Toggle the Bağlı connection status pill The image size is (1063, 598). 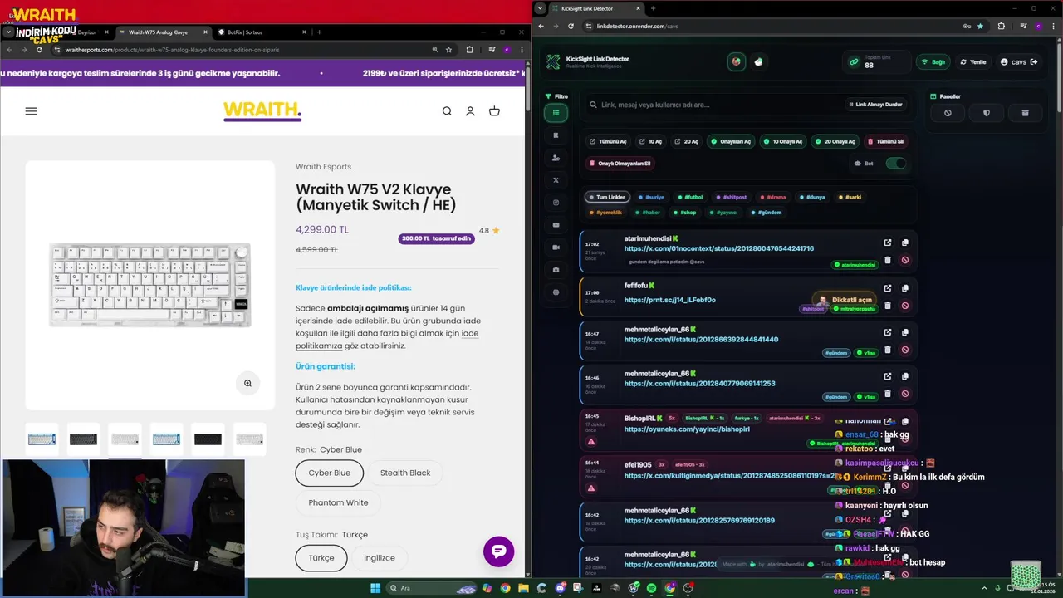(x=933, y=62)
